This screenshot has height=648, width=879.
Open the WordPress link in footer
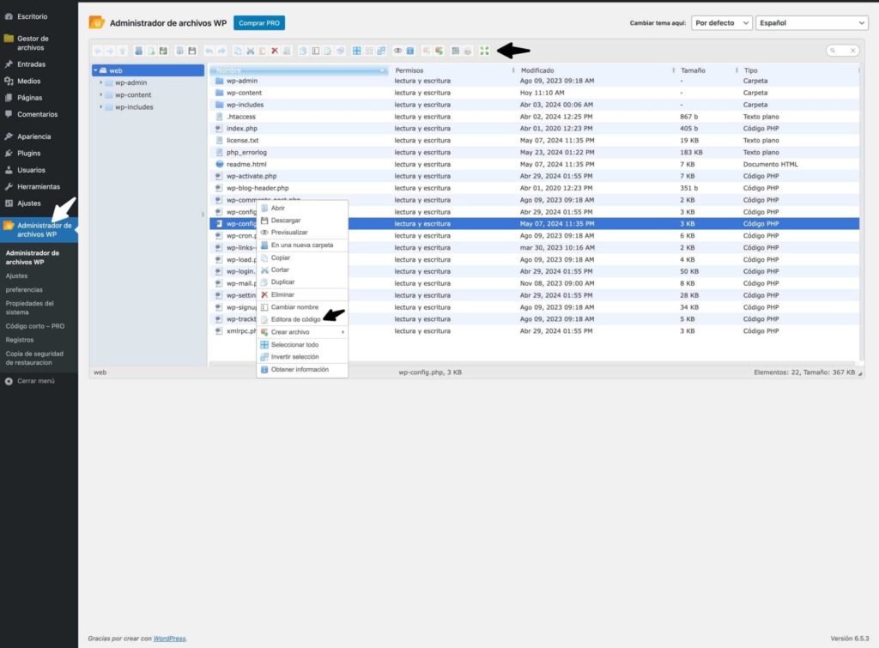pos(169,639)
